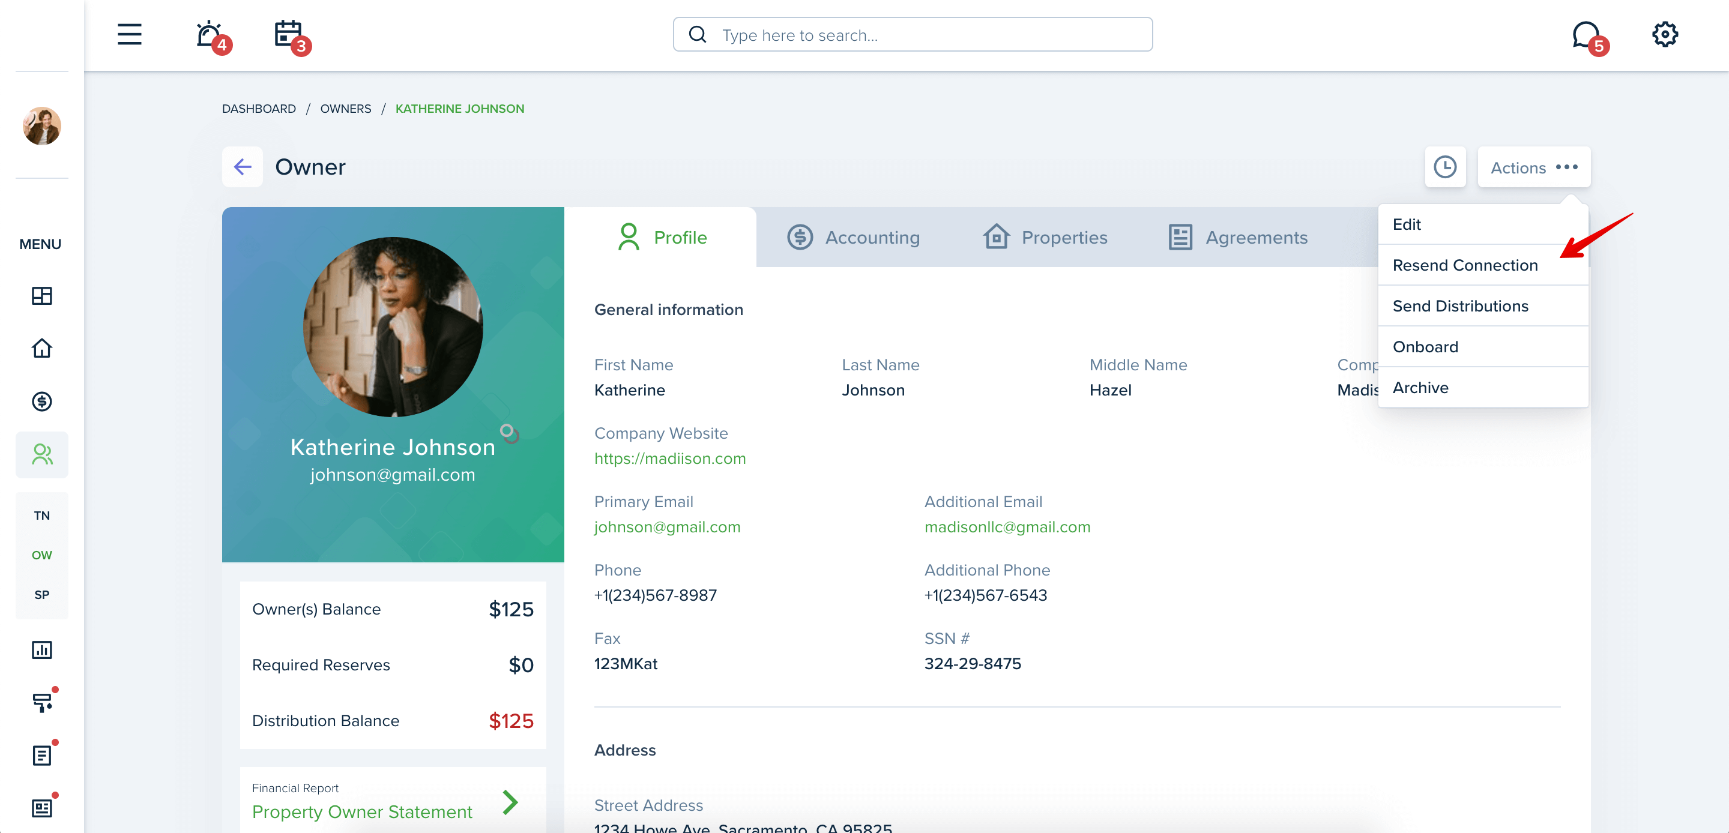The height and width of the screenshot is (833, 1729).
Task: Click chevron arrow on Financial Report card
Action: pyautogui.click(x=511, y=802)
